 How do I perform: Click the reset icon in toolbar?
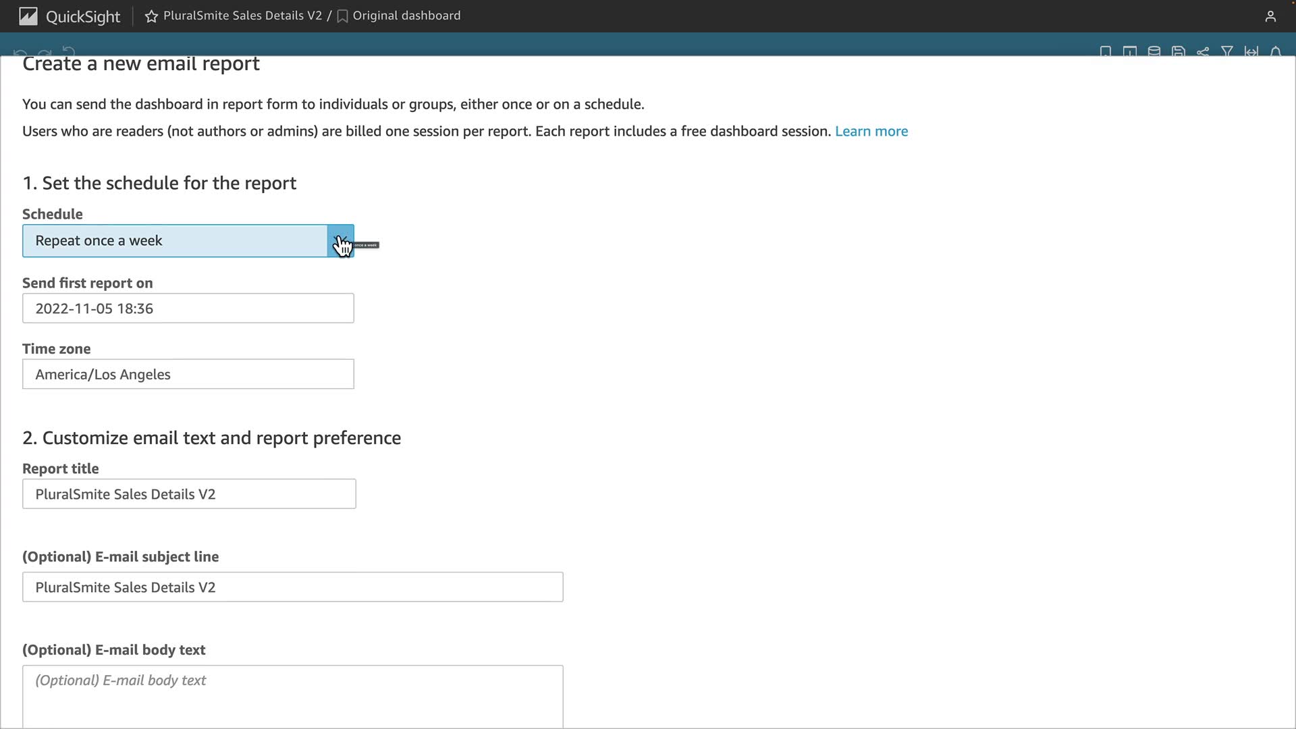tap(69, 51)
